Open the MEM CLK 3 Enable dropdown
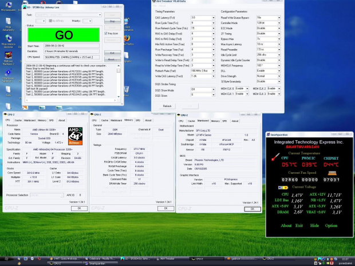355x266 pixels. click(x=274, y=94)
